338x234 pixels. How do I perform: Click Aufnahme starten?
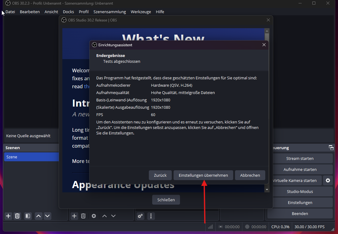pos(300,169)
